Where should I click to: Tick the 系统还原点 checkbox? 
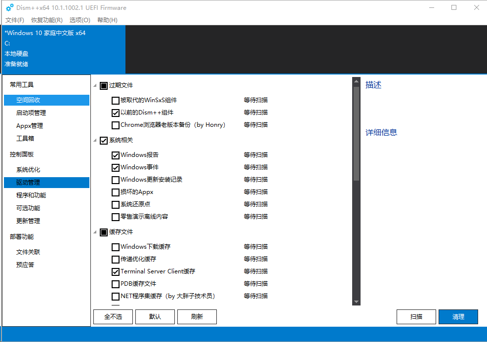pos(116,205)
